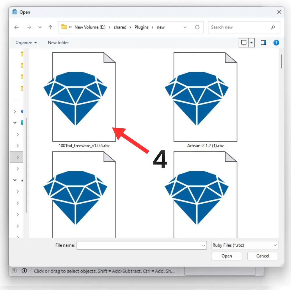Go forward with the right arrow
The width and height of the screenshot is (291, 291).
[29, 27]
